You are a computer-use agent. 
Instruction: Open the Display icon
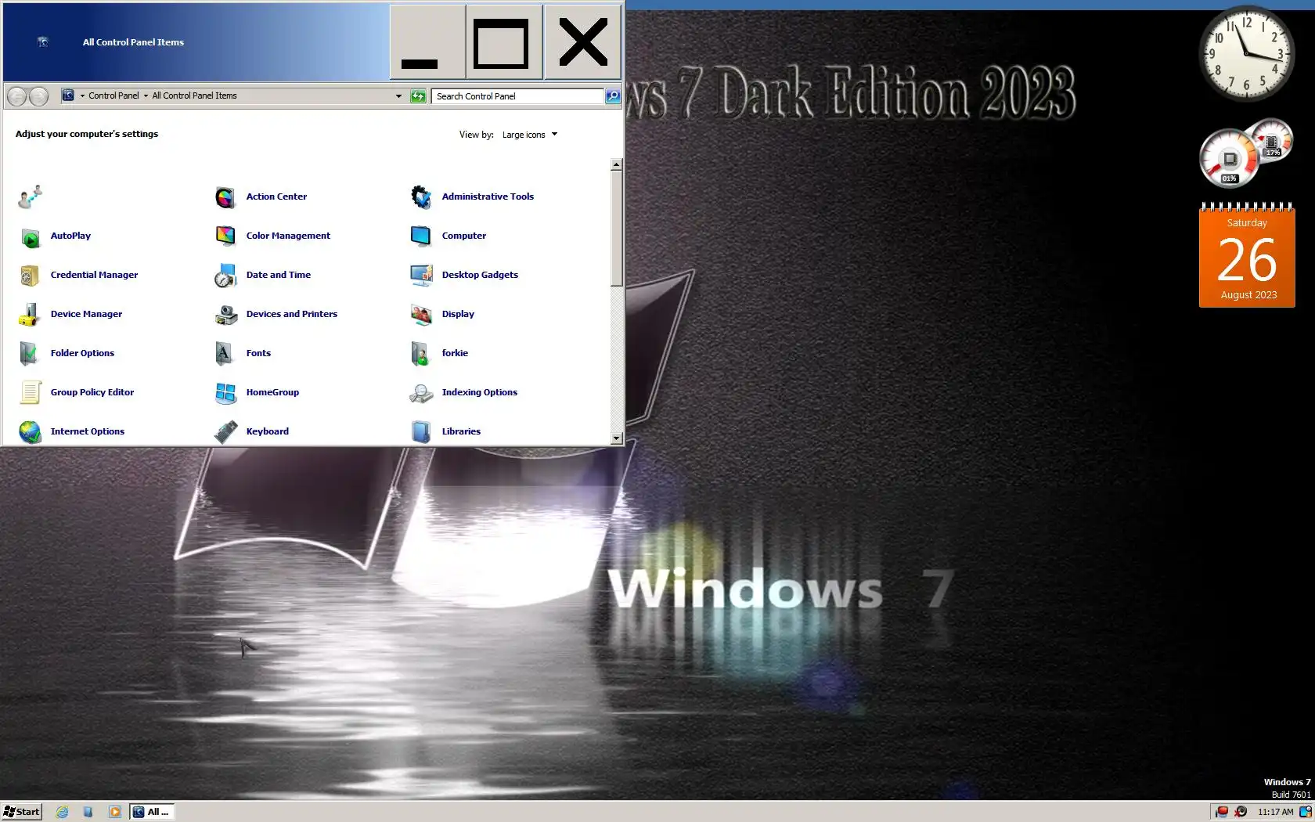(x=421, y=314)
